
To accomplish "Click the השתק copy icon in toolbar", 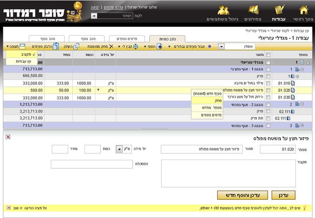I will 77,46.
